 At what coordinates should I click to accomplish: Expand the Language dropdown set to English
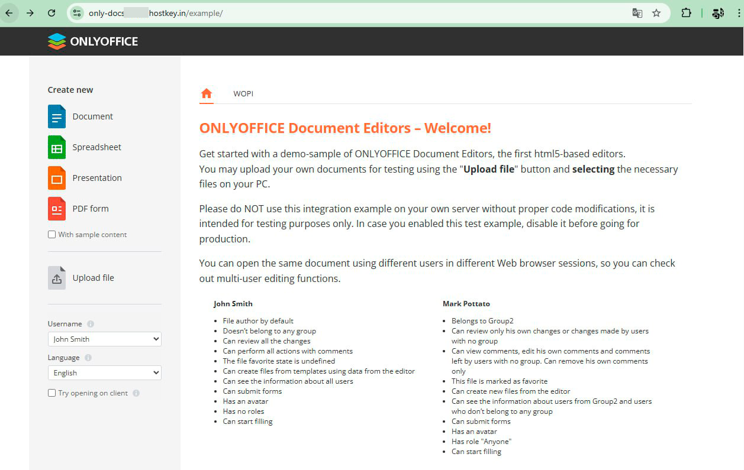(x=104, y=373)
